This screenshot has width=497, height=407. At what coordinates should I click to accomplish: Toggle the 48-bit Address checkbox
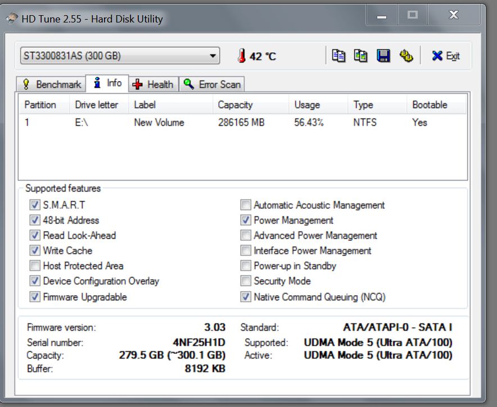coord(35,220)
